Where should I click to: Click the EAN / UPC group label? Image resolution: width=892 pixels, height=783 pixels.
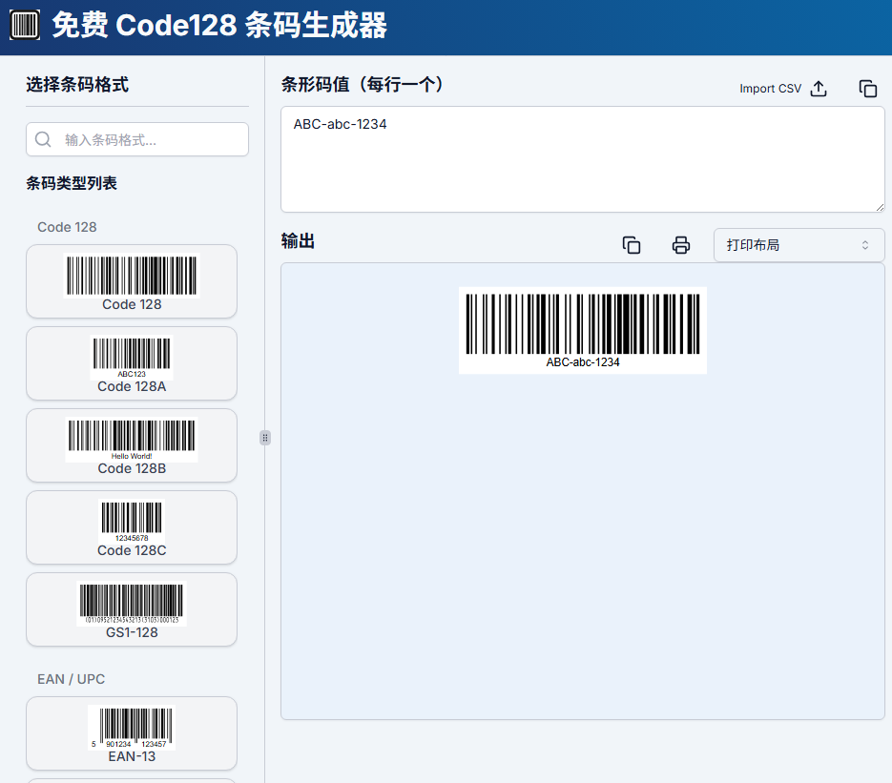click(72, 679)
